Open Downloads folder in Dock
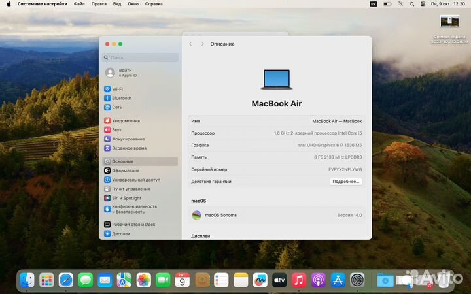This screenshot has width=471, height=294. [385, 280]
